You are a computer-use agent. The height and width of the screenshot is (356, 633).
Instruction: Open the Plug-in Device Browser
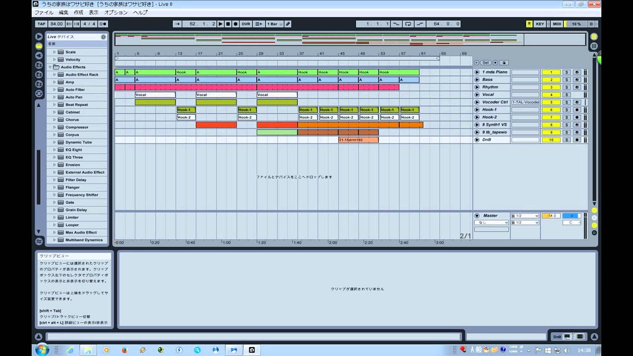[39, 55]
